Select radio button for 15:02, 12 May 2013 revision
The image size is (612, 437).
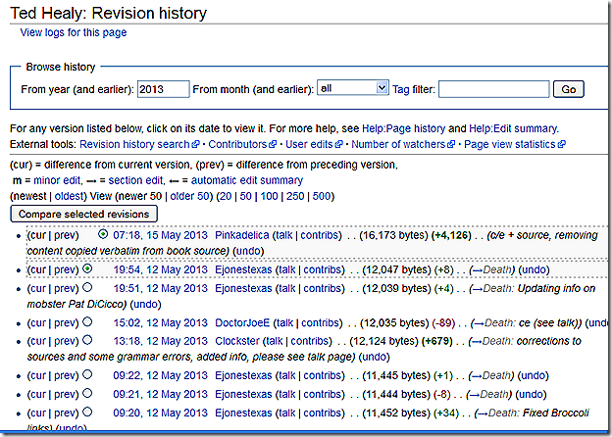88,321
